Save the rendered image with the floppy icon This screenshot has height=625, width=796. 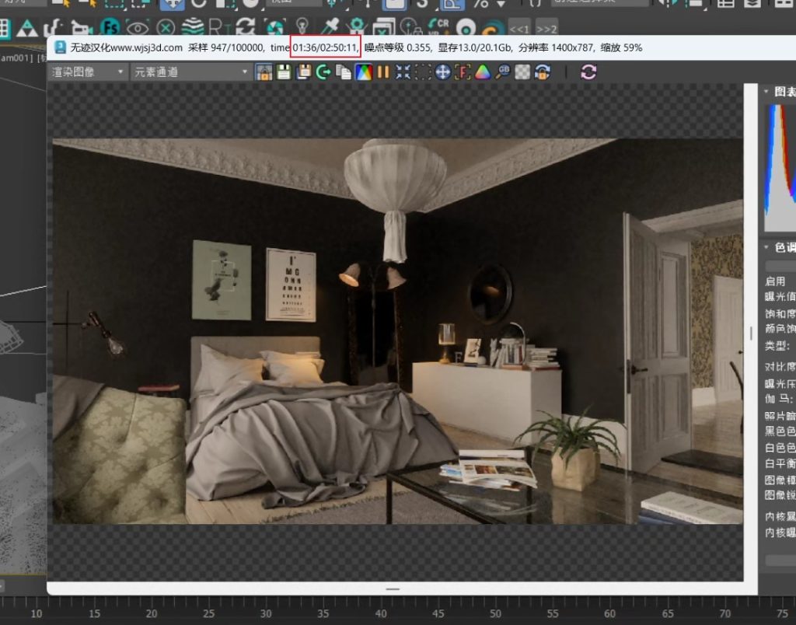coord(284,72)
